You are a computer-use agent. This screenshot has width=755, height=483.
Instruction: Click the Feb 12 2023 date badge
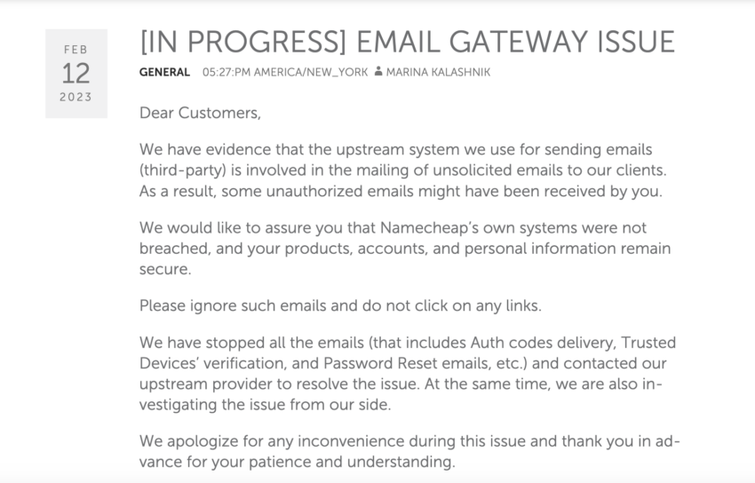point(76,74)
